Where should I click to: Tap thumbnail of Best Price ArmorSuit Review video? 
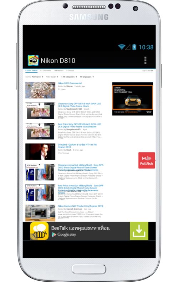[x=40, y=193]
